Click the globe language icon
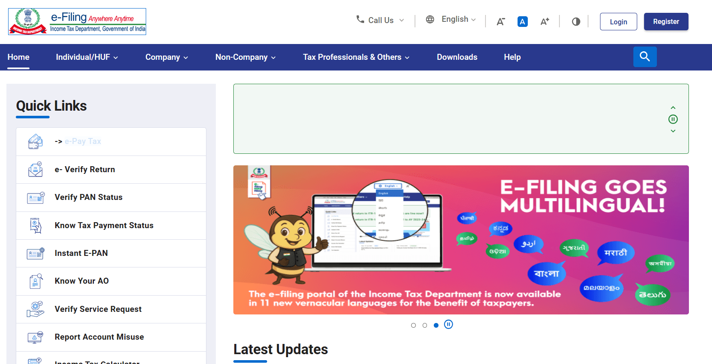 click(x=430, y=19)
